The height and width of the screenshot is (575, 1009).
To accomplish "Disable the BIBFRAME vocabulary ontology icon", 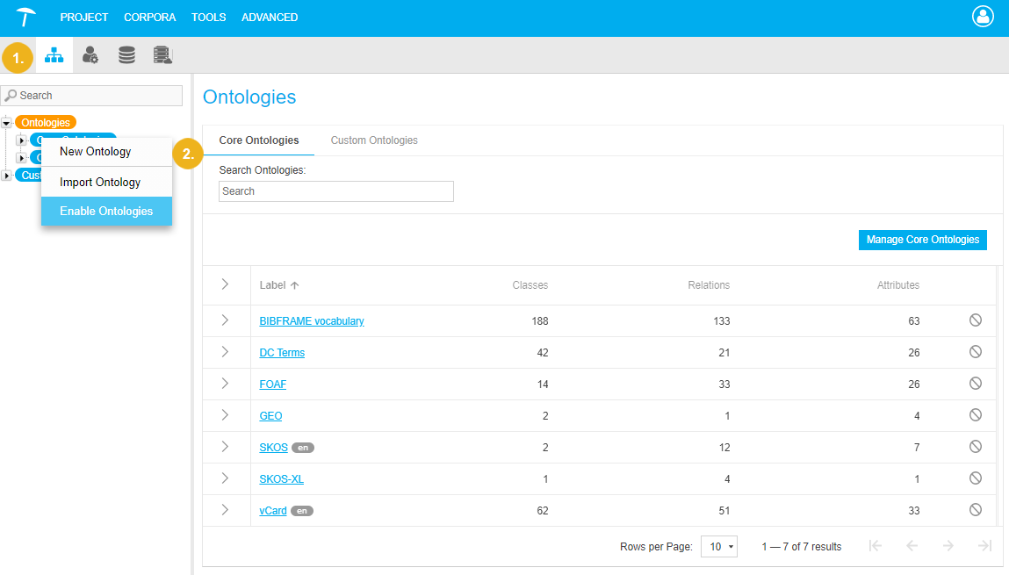I will [x=975, y=320].
